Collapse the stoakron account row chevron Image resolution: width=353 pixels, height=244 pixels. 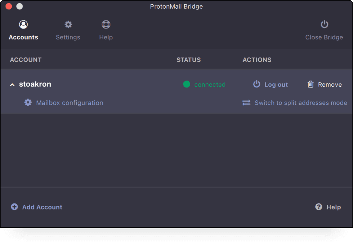[x=12, y=85]
